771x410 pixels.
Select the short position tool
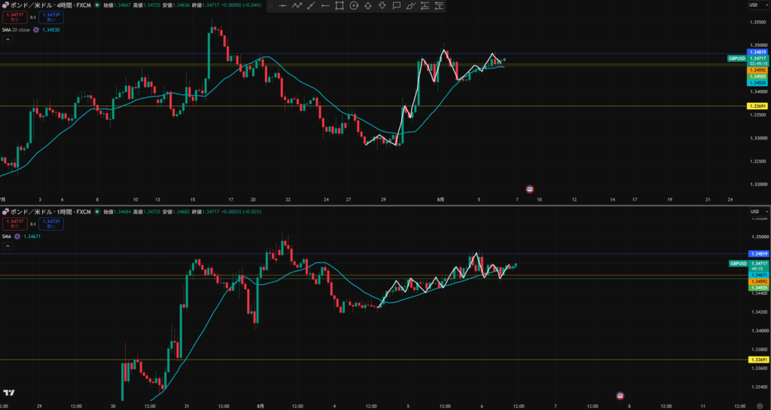[x=439, y=6]
